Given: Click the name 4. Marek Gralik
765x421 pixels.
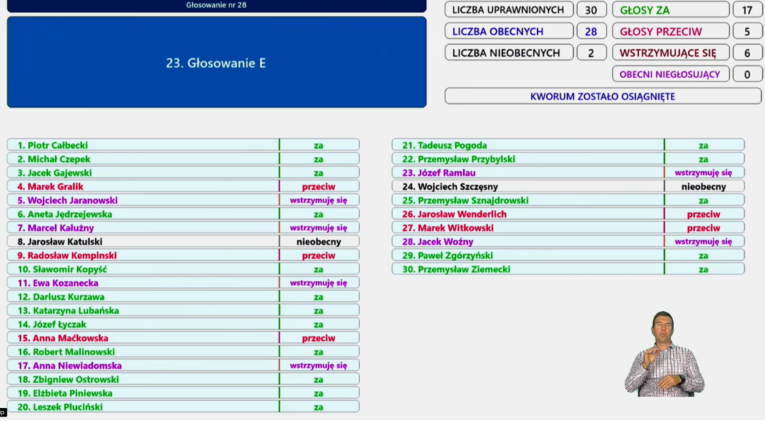Looking at the screenshot, I should pyautogui.click(x=56, y=186).
